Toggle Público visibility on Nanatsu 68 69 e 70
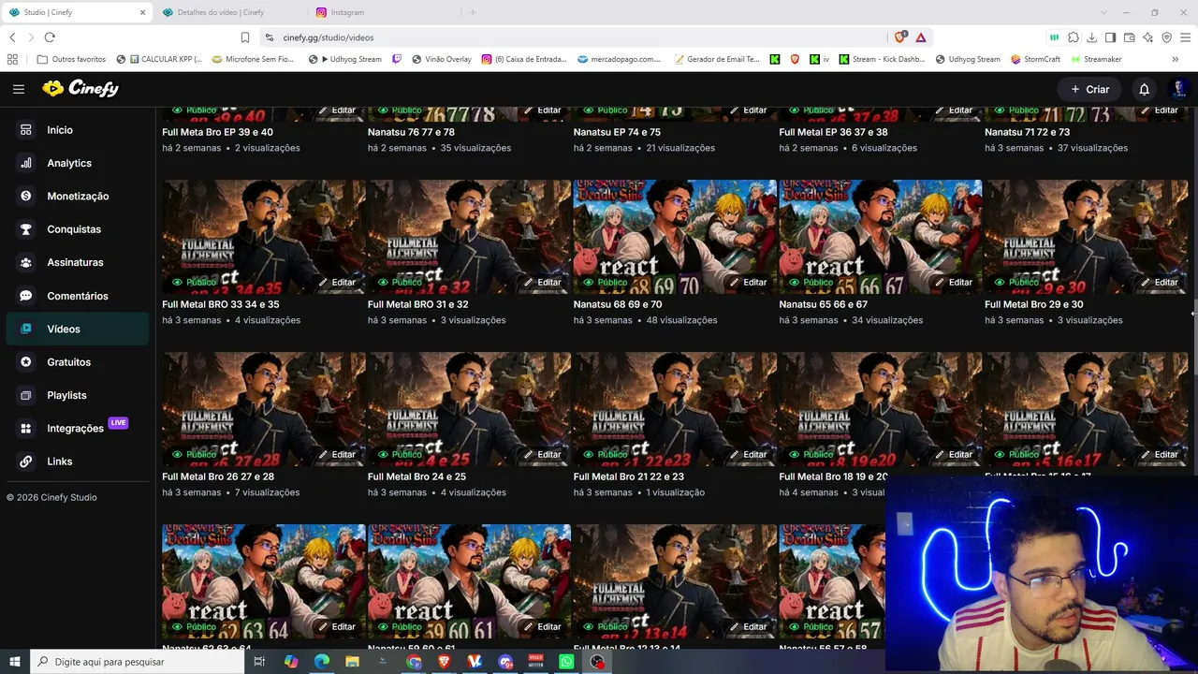This screenshot has height=674, width=1198. (x=606, y=282)
